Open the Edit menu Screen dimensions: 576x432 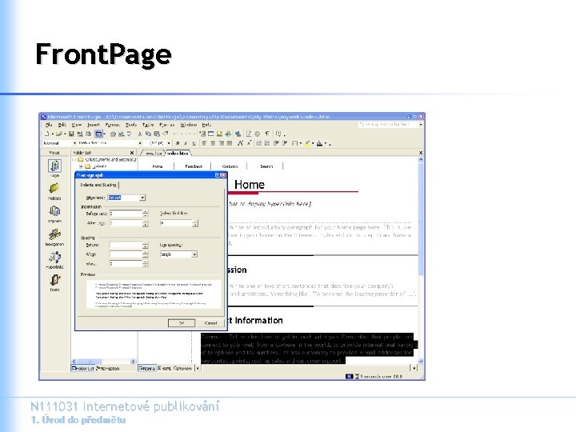coord(62,125)
